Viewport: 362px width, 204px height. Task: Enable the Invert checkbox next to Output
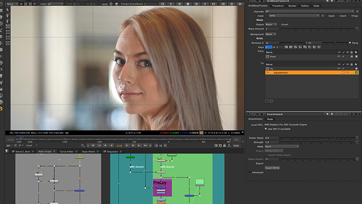click(x=278, y=24)
